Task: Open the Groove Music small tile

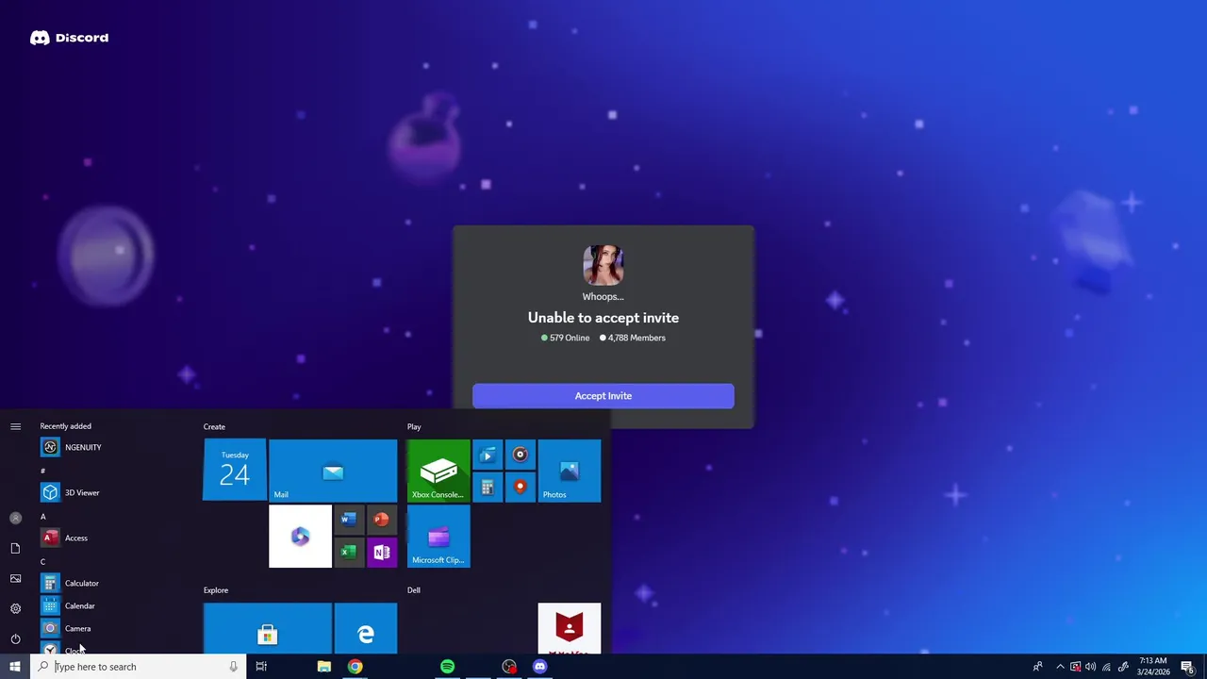Action: pyautogui.click(x=520, y=455)
